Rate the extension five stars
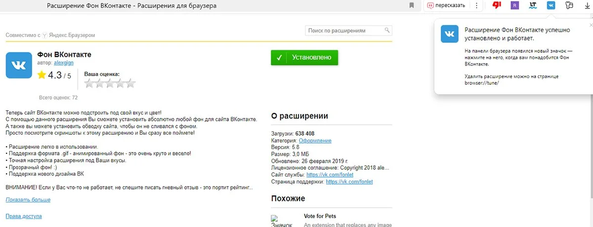Viewport: 593px width, 227px height. pyautogui.click(x=130, y=83)
